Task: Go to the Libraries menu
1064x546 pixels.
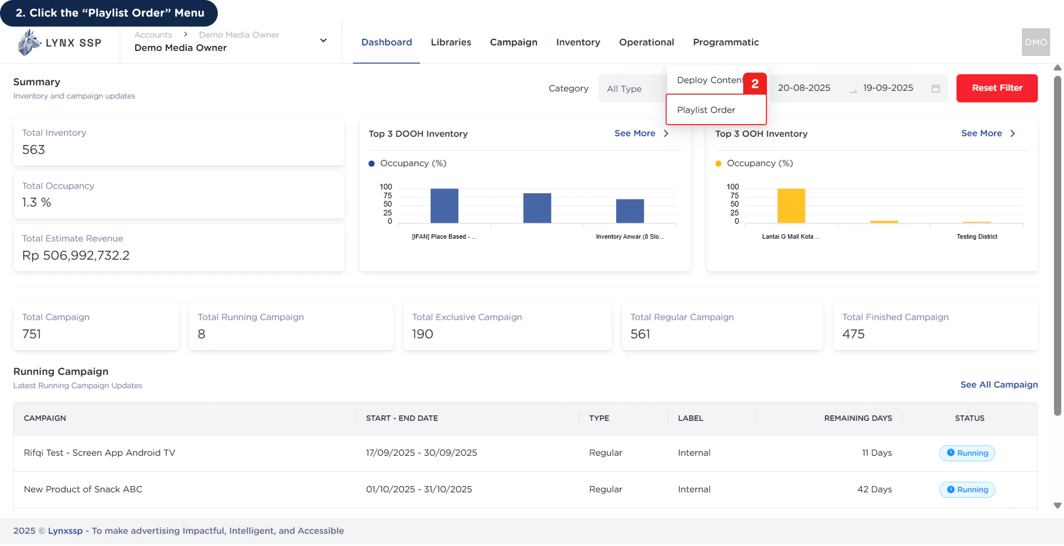Action: pos(451,42)
